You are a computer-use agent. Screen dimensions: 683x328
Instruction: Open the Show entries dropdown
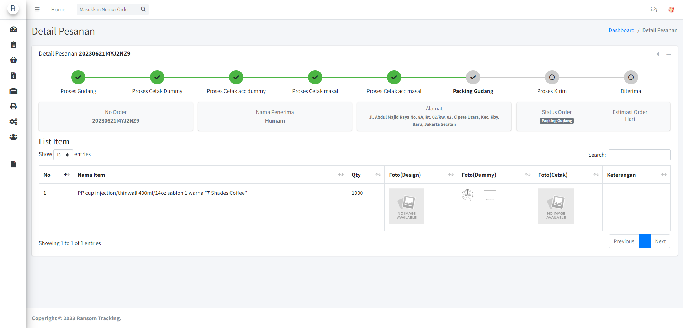pos(63,155)
